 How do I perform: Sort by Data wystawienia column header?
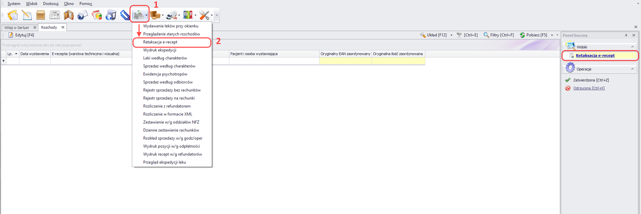pos(35,54)
